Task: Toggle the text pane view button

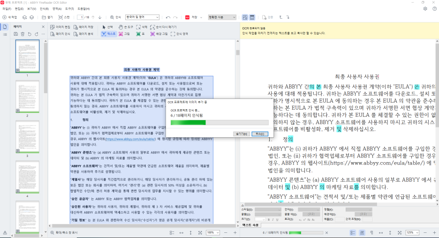Action: click(252, 17)
